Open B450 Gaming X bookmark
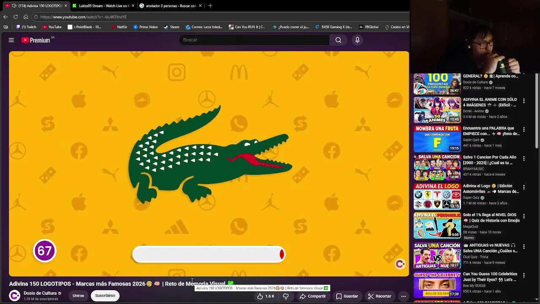This screenshot has height=304, width=540. point(333,27)
